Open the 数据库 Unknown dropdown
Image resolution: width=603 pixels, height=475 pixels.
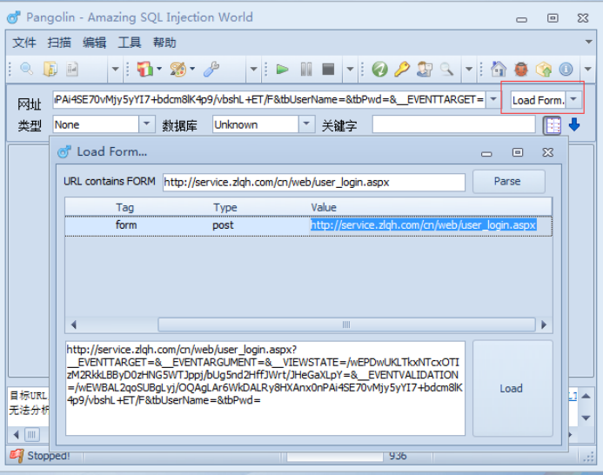[x=306, y=124]
